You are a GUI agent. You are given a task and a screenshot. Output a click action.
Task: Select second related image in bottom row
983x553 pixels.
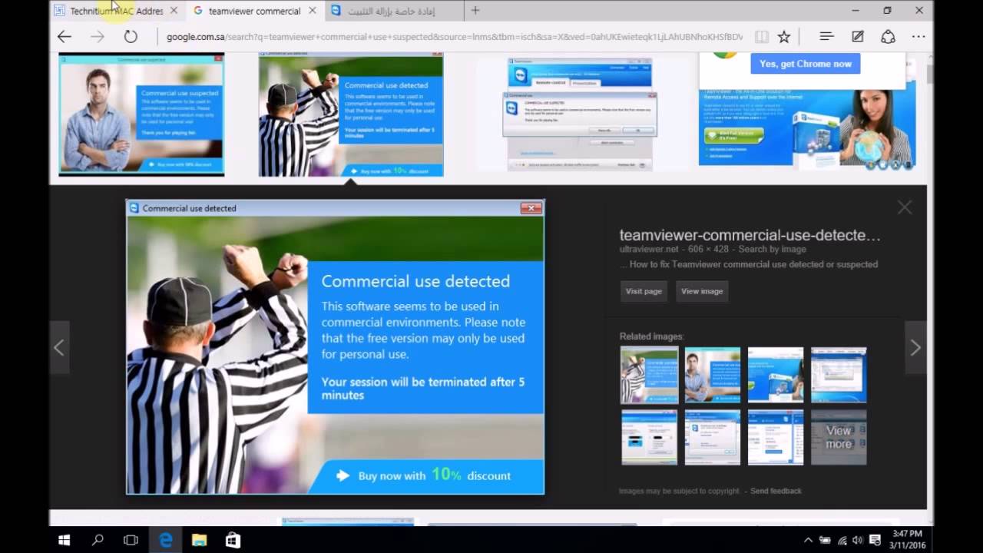click(713, 437)
